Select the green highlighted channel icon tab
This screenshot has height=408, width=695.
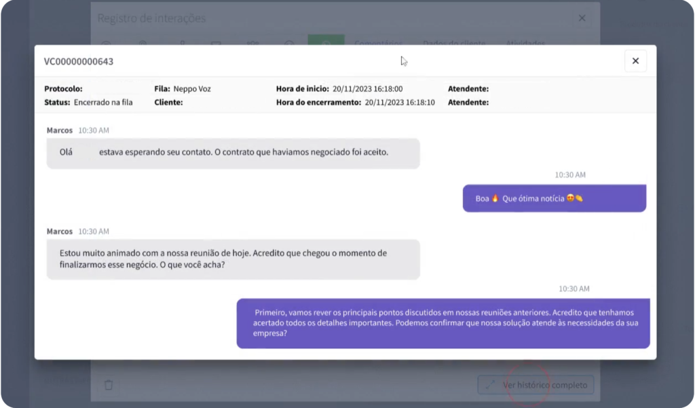tap(326, 42)
